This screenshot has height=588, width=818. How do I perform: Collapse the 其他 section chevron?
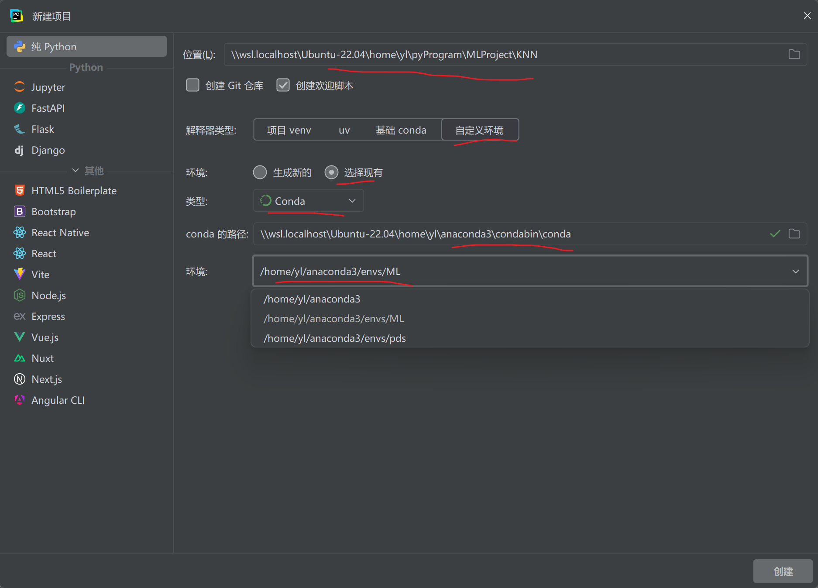point(76,170)
